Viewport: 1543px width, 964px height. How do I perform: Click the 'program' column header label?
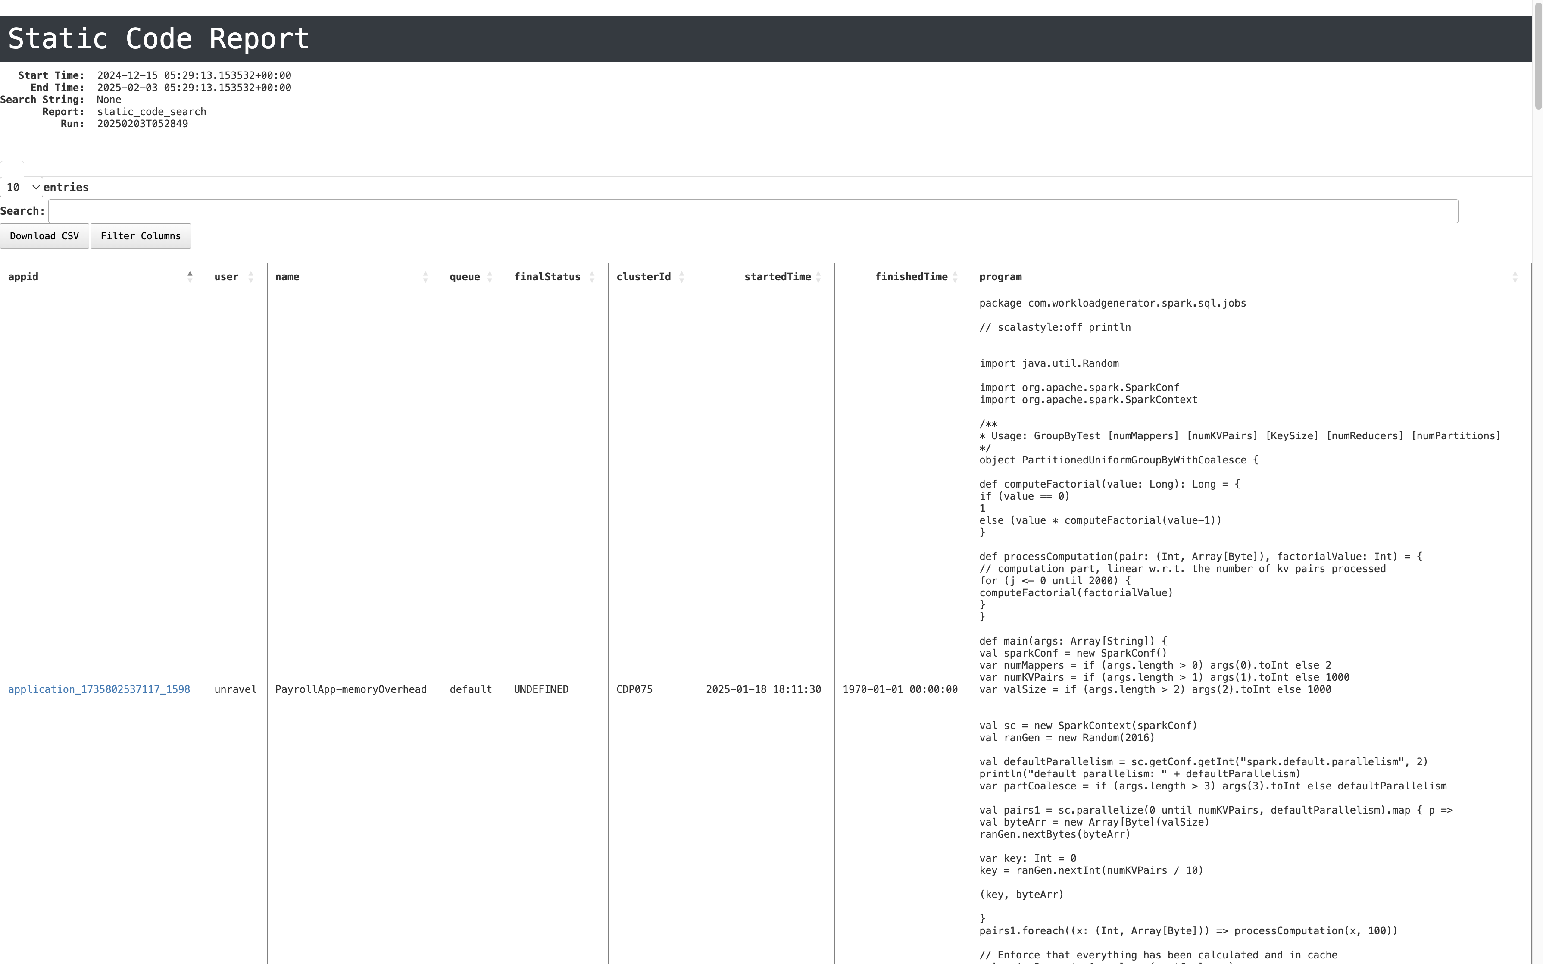coord(1001,277)
